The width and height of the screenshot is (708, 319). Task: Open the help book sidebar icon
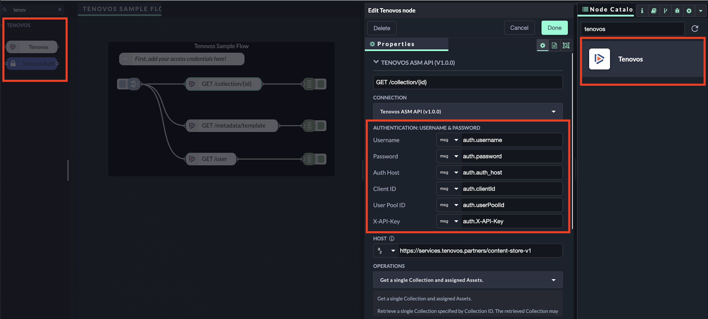[654, 10]
